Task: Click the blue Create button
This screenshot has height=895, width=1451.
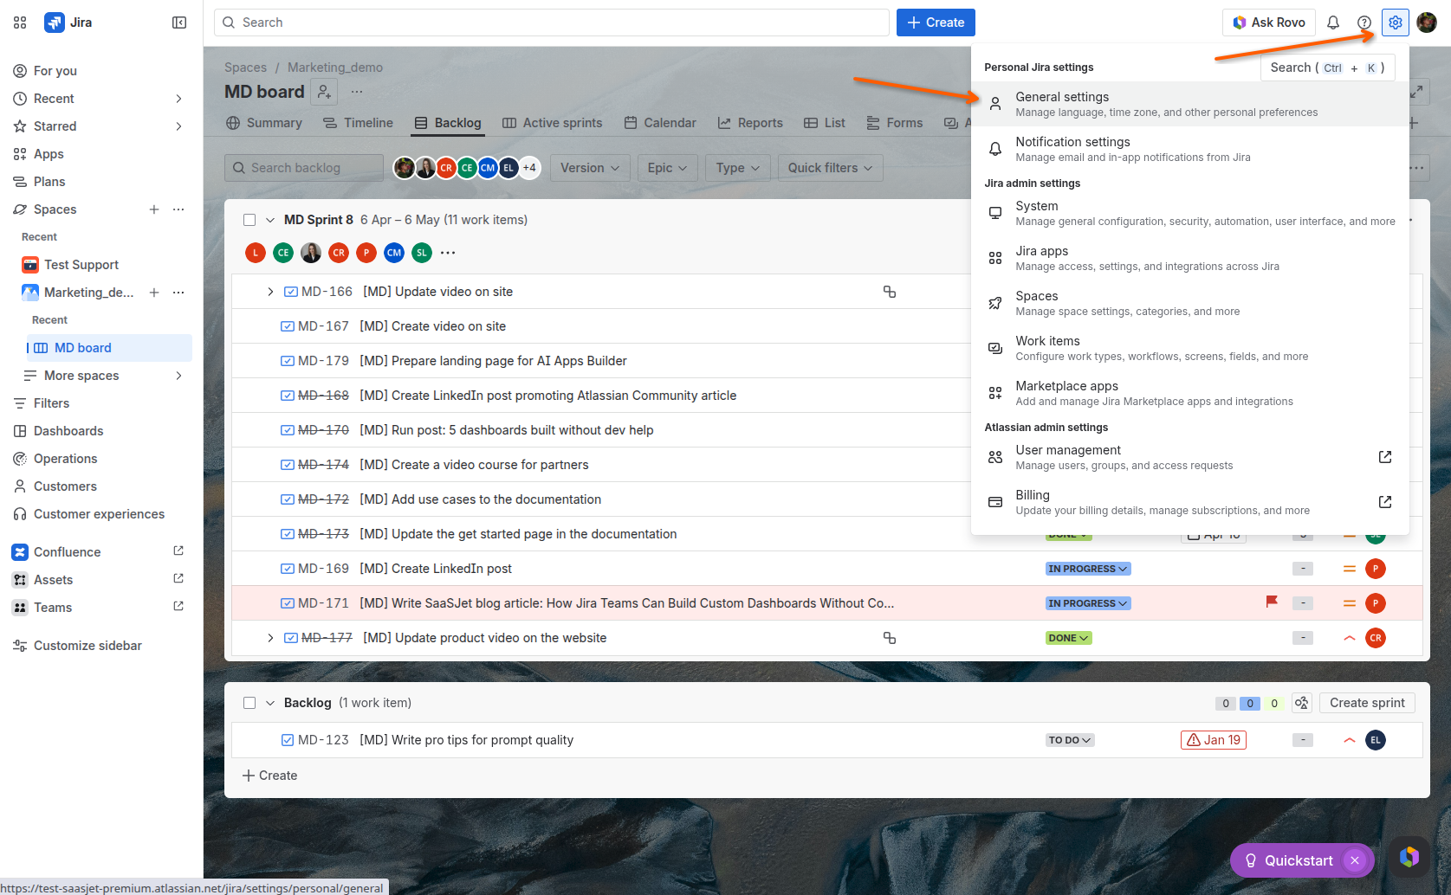Action: (936, 23)
